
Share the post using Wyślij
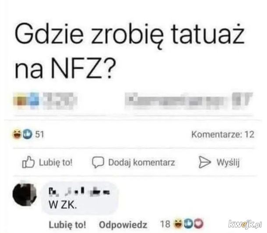coord(219,162)
